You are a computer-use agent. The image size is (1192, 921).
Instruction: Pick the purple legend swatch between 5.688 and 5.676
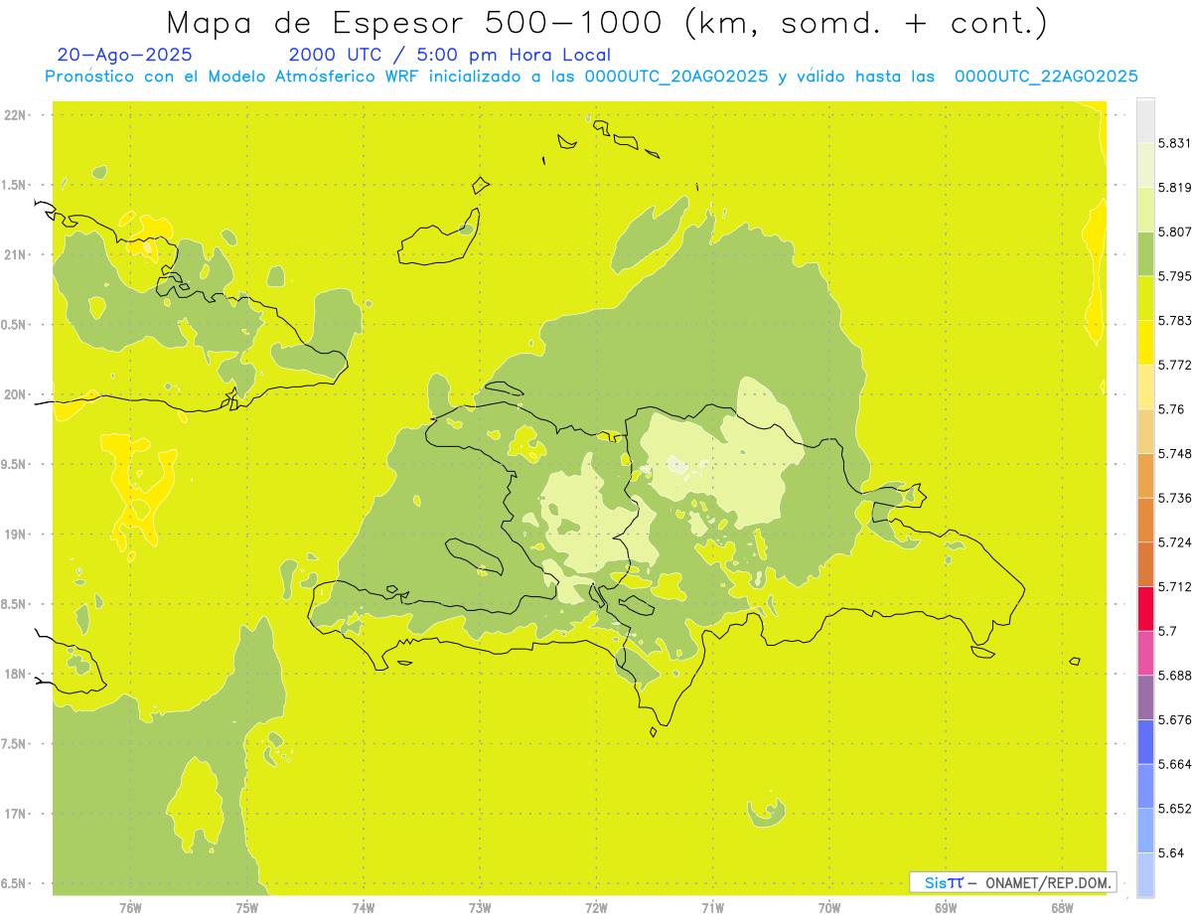(1145, 697)
